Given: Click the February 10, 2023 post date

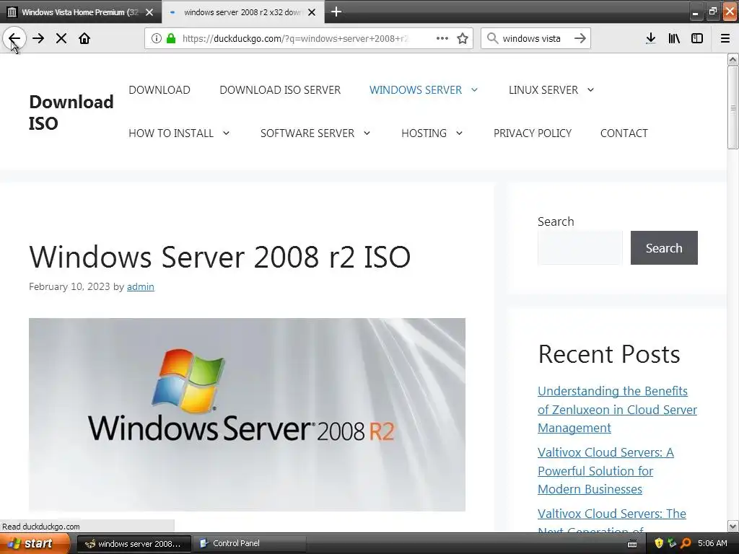Looking at the screenshot, I should click(x=69, y=286).
